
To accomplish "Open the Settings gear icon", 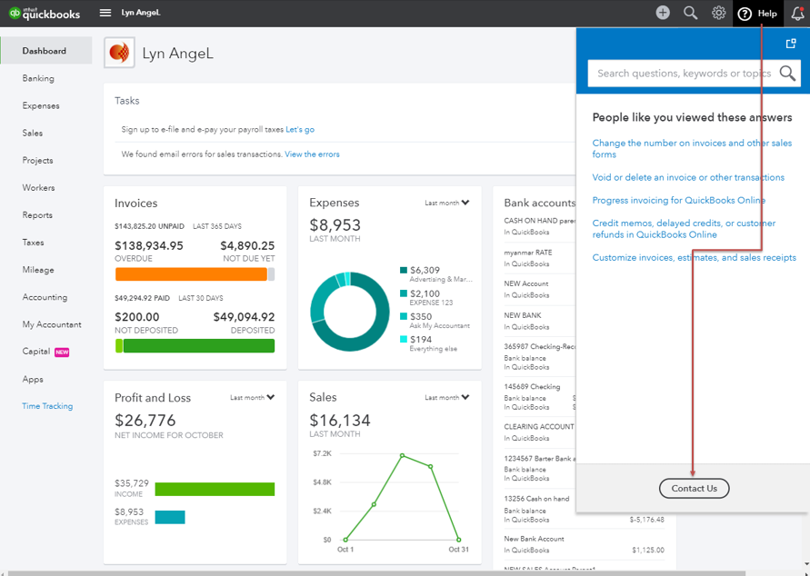I will 718,13.
